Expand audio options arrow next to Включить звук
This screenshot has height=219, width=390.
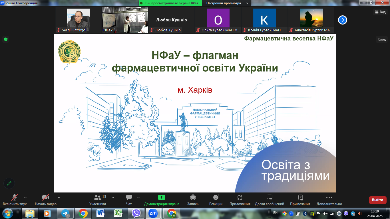[25, 197]
